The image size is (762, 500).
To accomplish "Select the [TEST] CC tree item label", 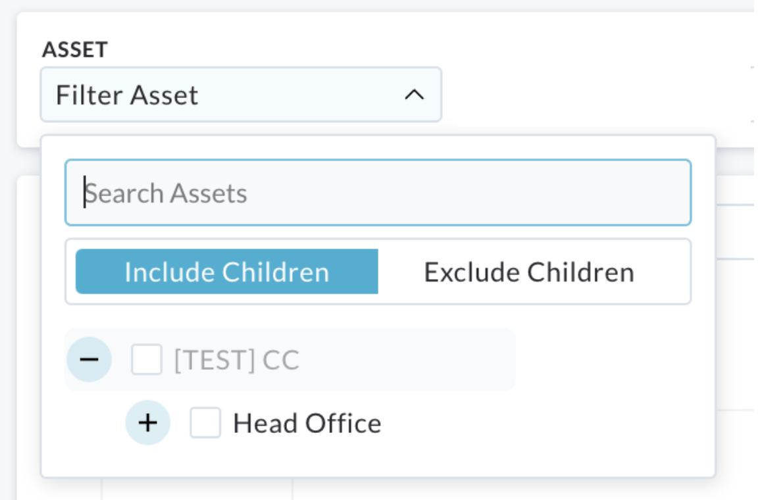I will click(237, 360).
